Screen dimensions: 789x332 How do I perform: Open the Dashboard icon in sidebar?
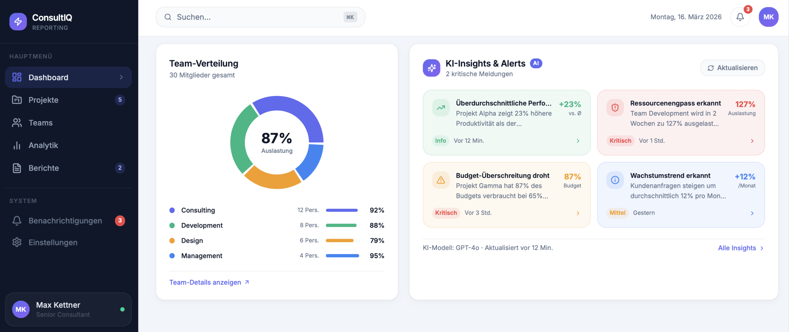tap(17, 77)
